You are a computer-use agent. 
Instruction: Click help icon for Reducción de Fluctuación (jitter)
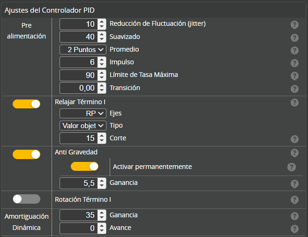(294, 25)
